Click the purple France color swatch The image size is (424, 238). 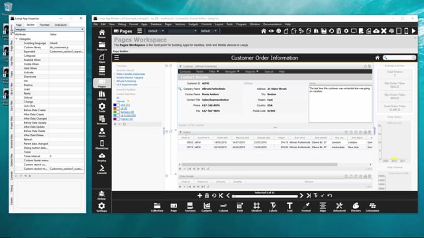pos(115,119)
